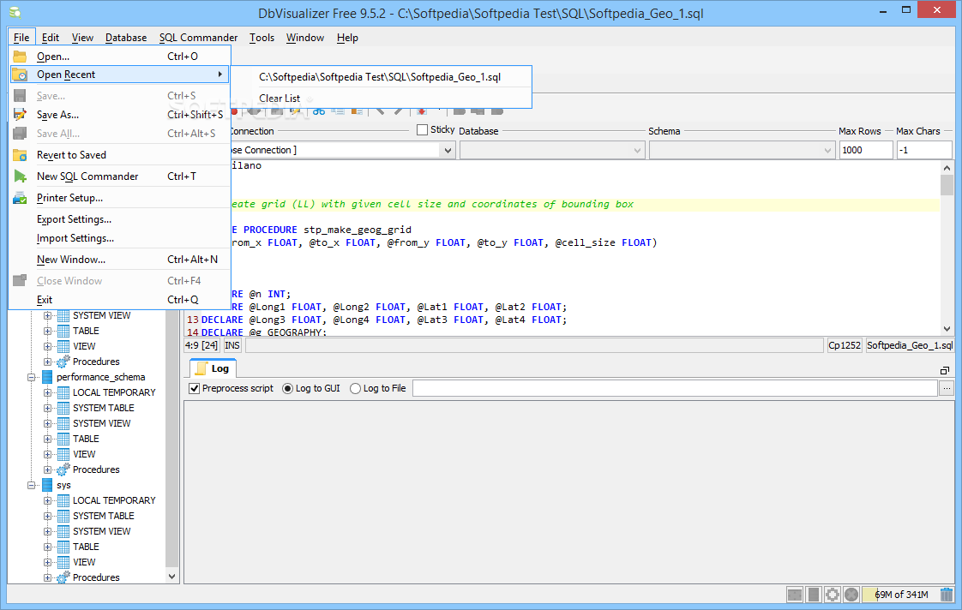The image size is (962, 610).
Task: Click the Save As pencil-disk icon
Action: 20,115
